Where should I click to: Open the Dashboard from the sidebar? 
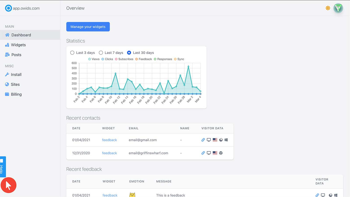point(21,35)
